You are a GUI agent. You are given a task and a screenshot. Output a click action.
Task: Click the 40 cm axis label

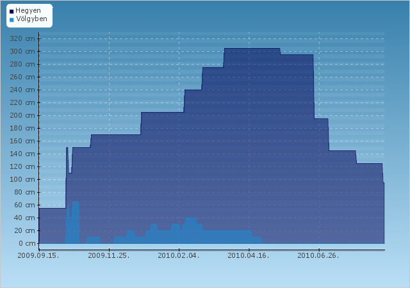pyautogui.click(x=24, y=218)
